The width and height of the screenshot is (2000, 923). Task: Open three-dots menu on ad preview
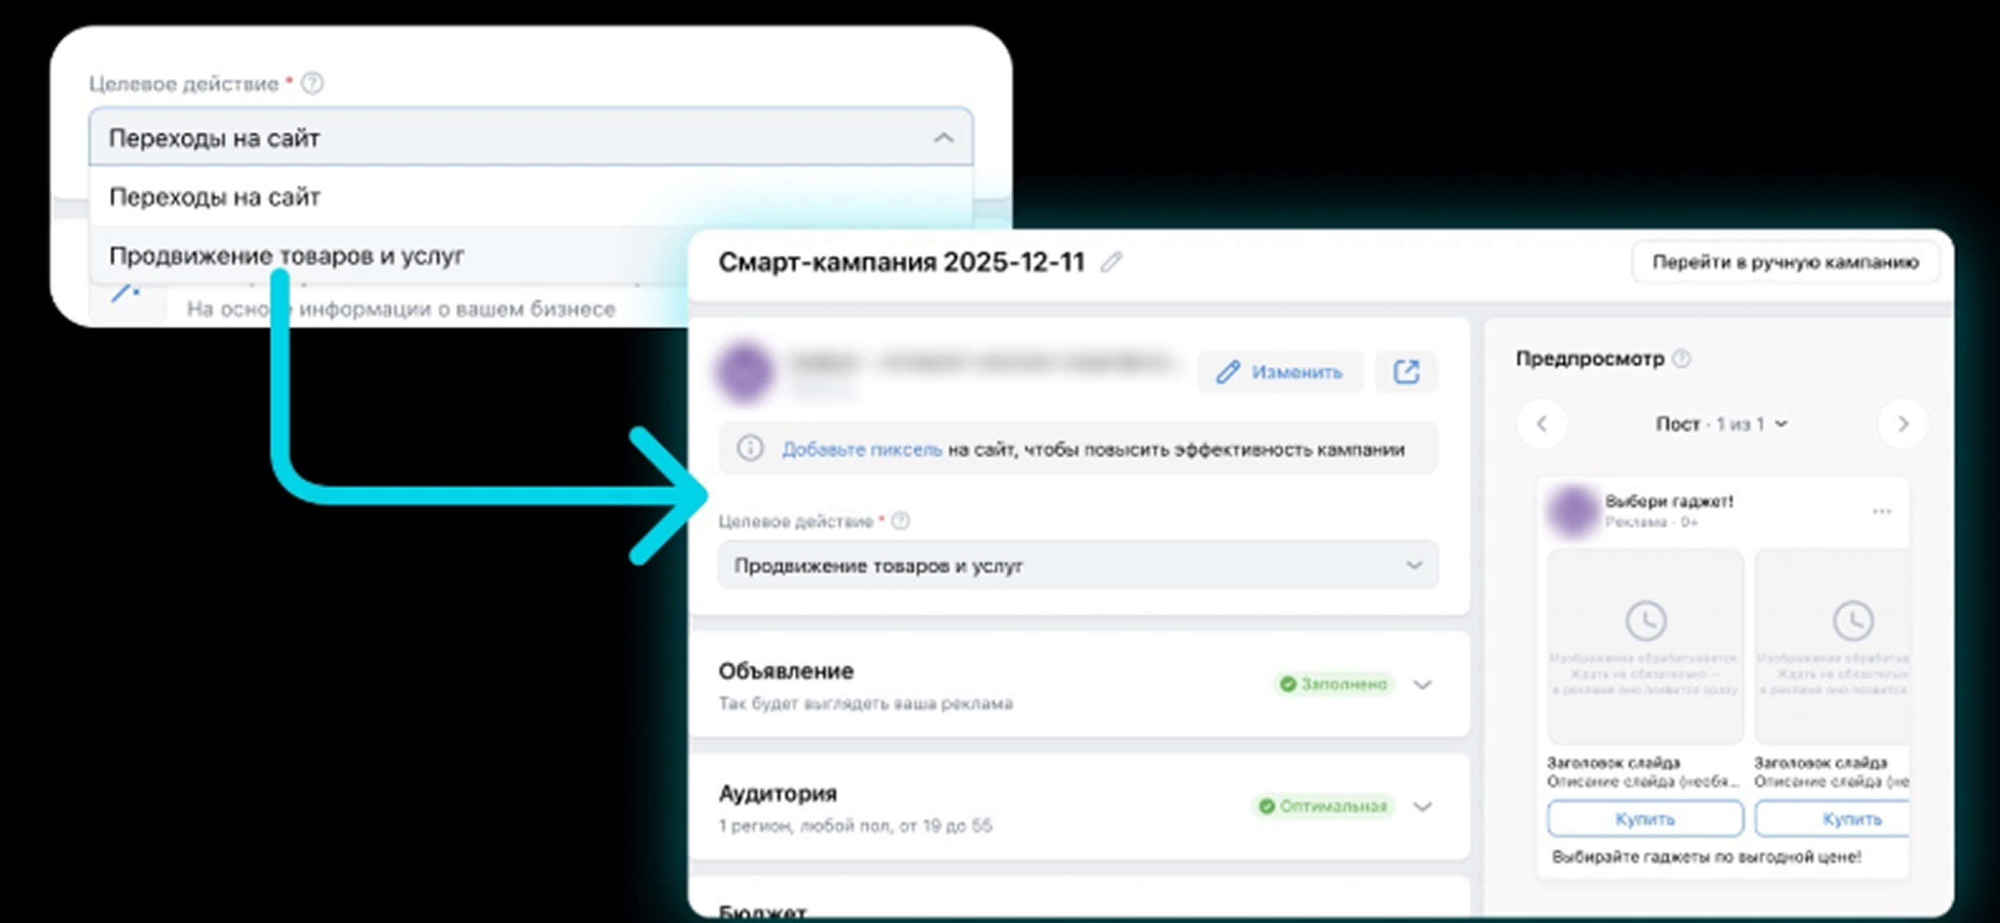pyautogui.click(x=1881, y=510)
